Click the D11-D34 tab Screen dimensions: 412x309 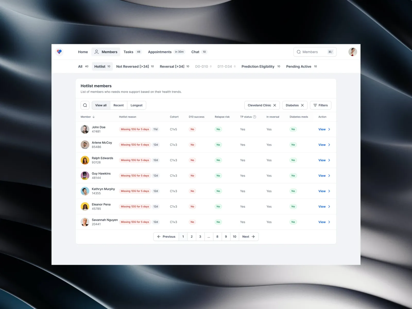coord(227,66)
